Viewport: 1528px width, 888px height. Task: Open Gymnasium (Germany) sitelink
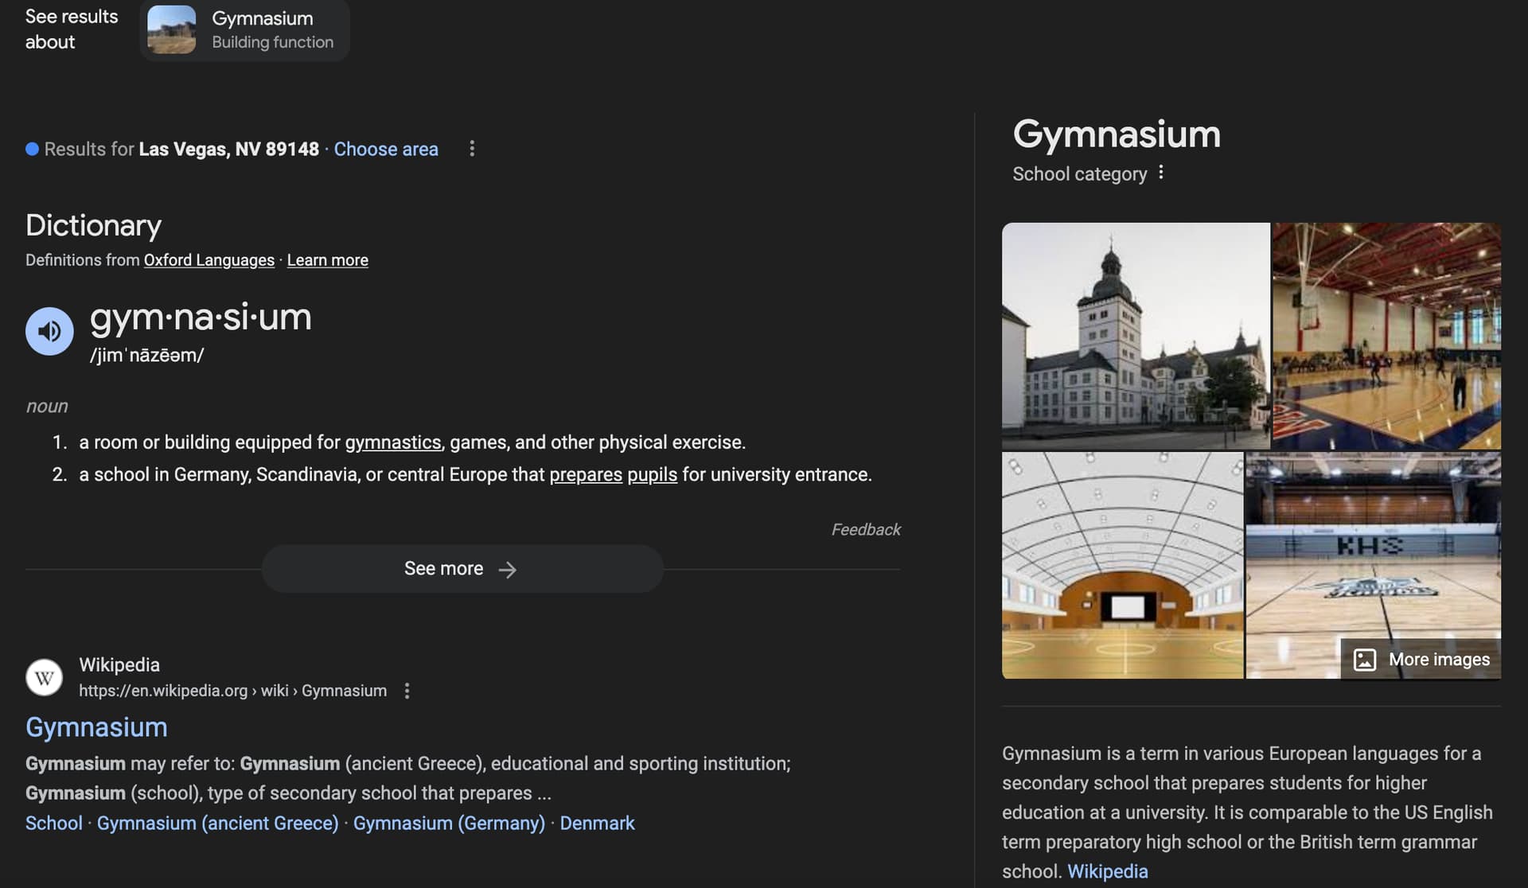(449, 824)
